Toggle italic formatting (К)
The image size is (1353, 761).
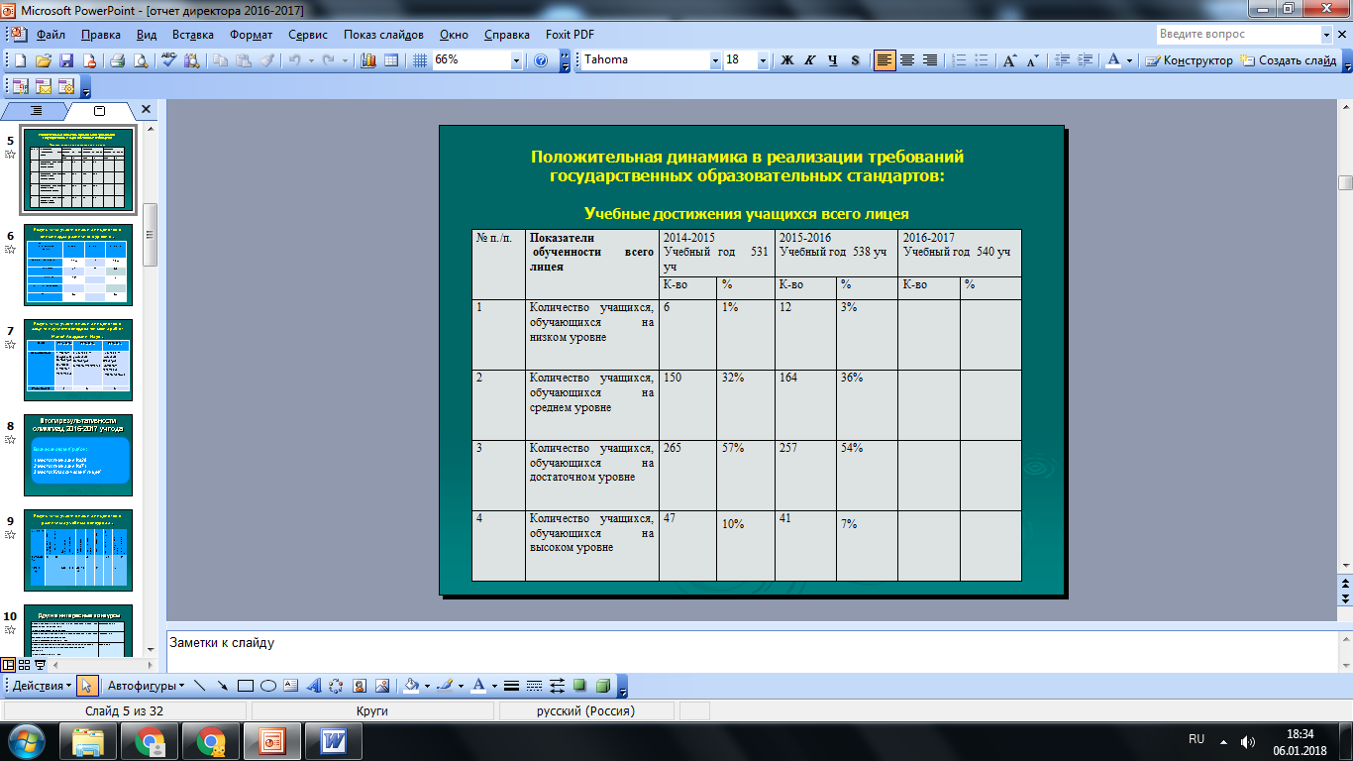[x=810, y=60]
